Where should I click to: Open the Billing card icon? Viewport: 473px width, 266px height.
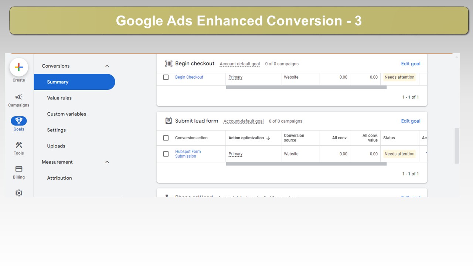[19, 169]
